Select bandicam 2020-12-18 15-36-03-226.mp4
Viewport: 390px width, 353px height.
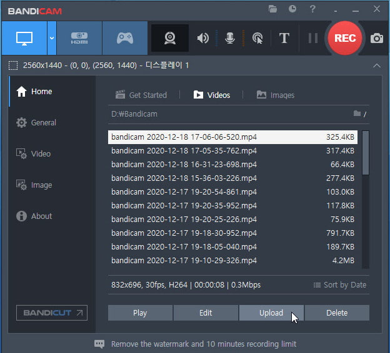click(232, 178)
